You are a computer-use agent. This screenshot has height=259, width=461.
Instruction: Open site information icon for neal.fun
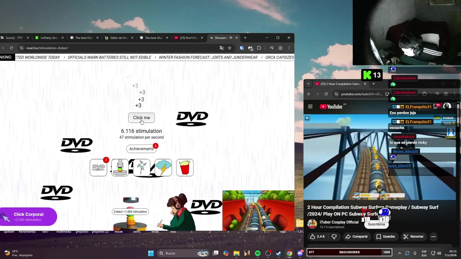[21, 48]
